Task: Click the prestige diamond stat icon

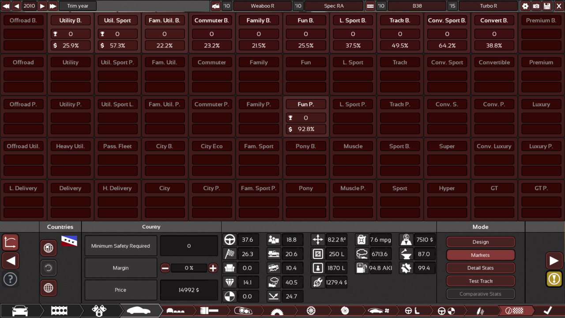Action: (x=230, y=282)
